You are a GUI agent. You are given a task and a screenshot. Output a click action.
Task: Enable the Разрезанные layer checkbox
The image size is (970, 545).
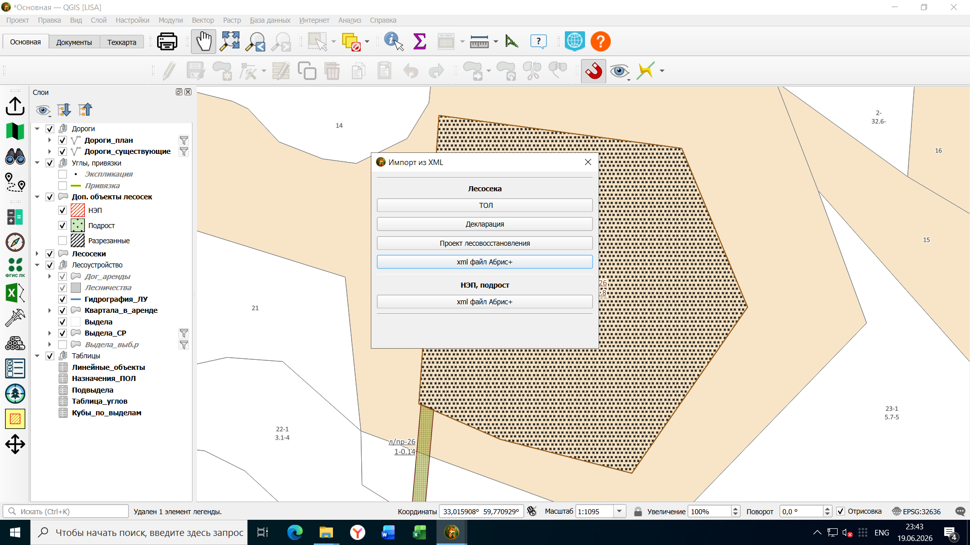63,241
